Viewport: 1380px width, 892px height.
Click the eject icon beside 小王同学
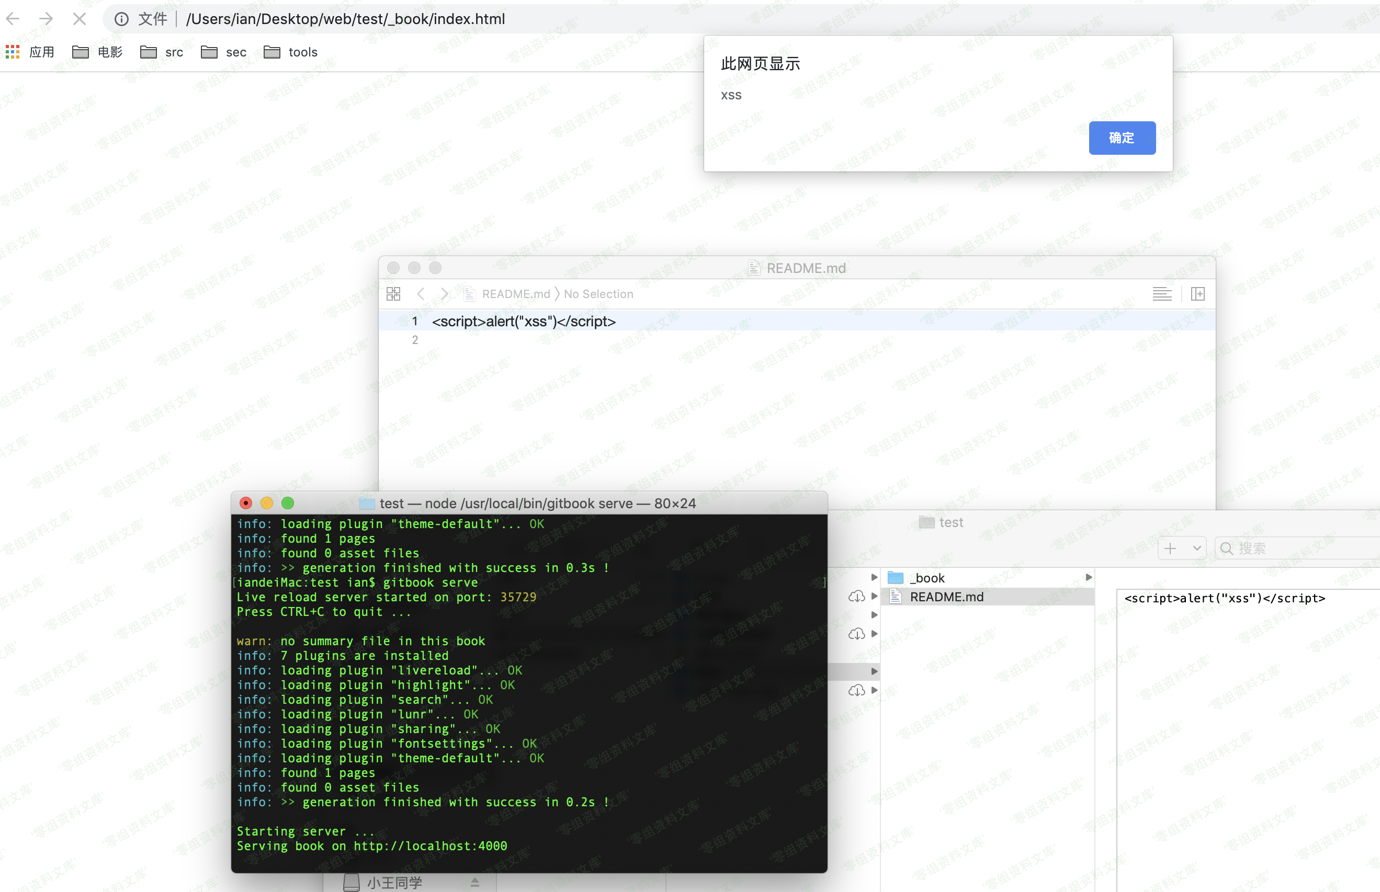click(474, 882)
